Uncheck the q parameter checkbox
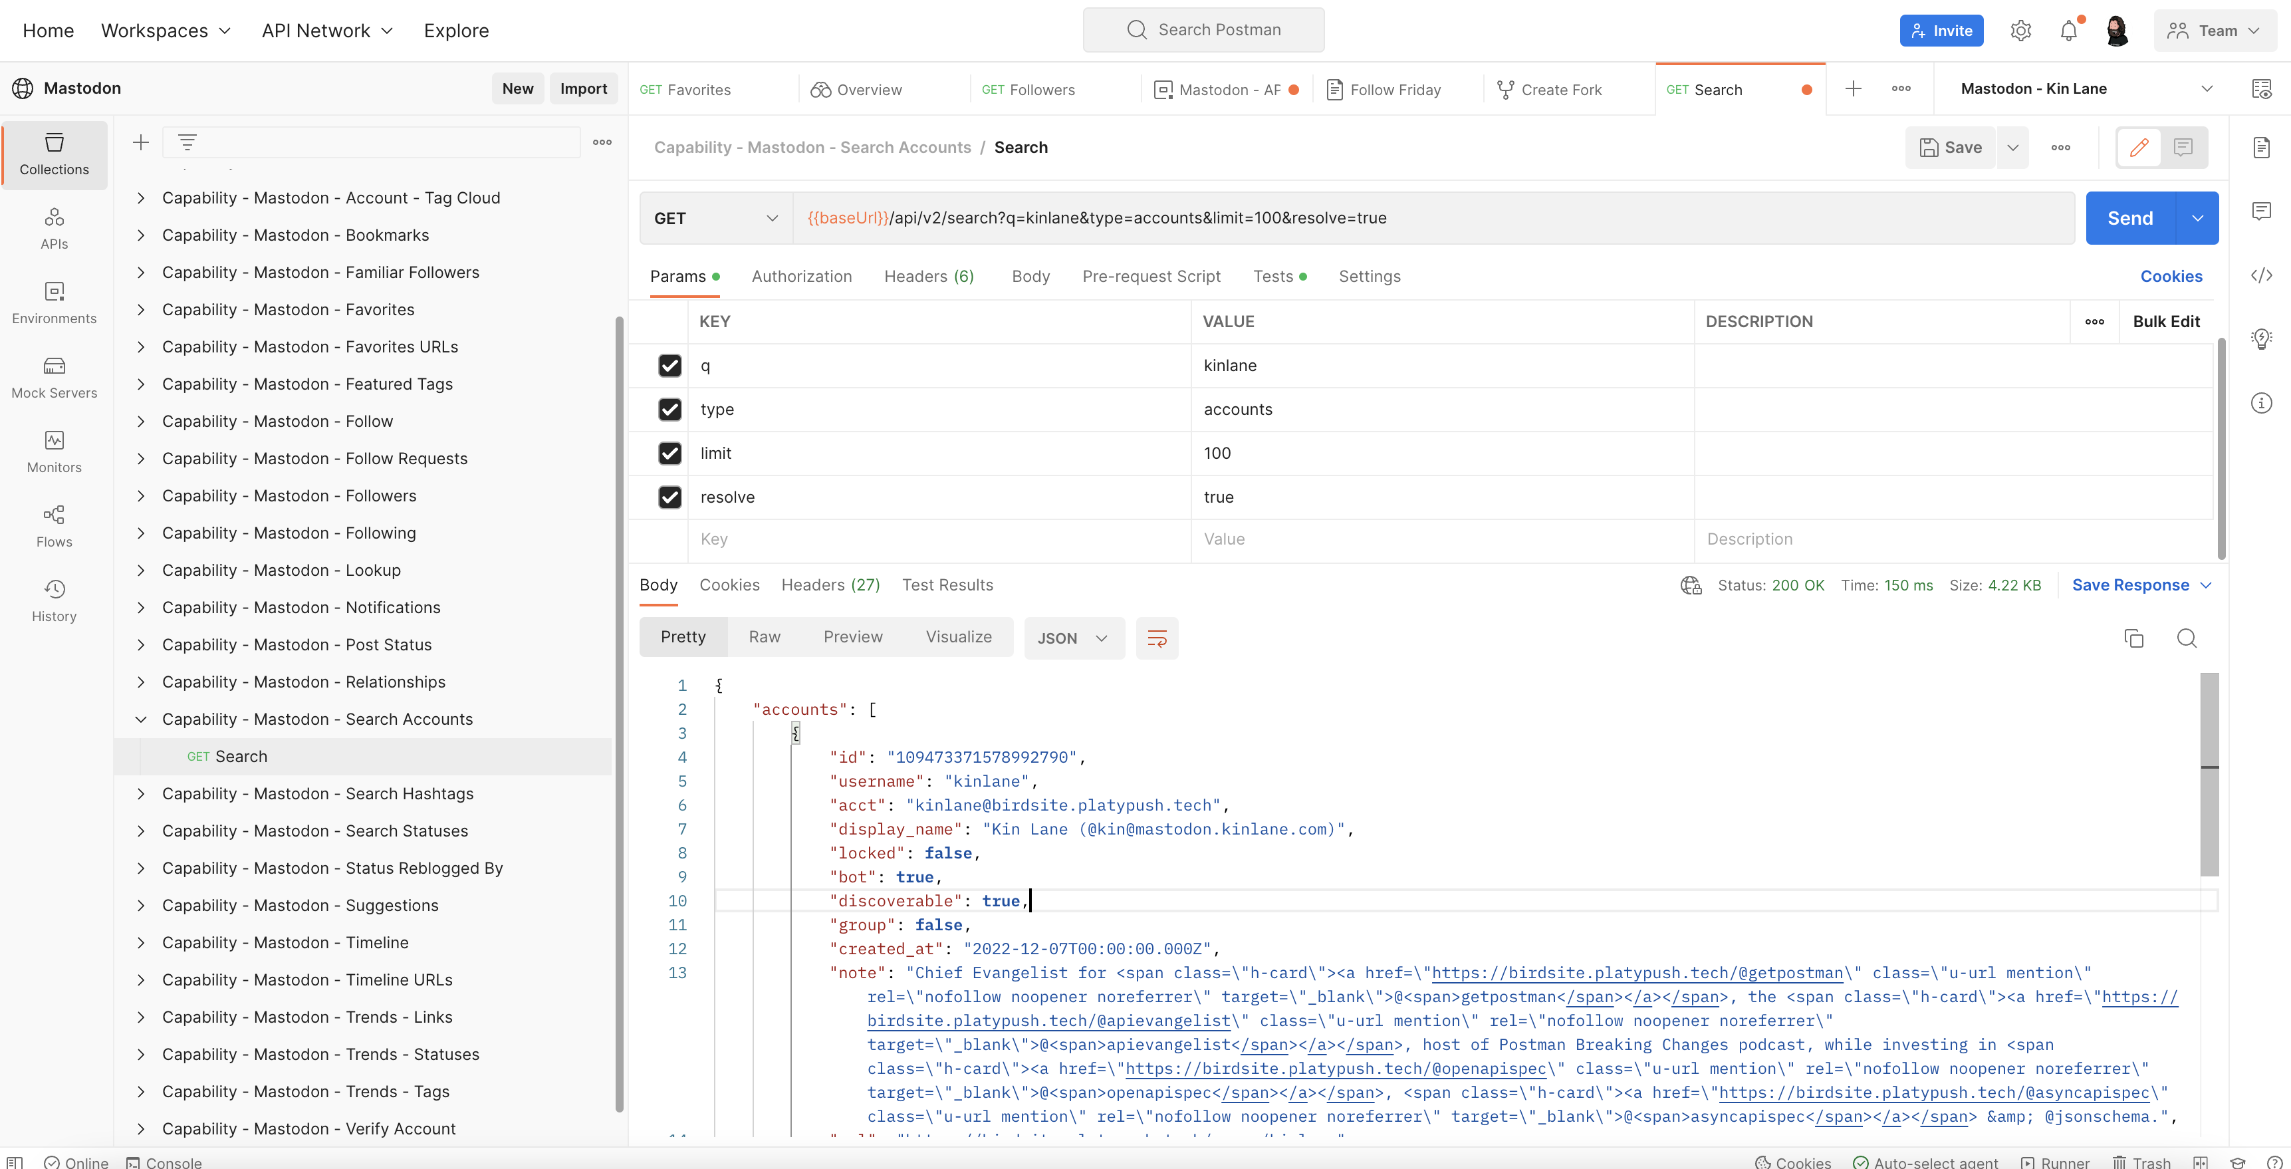The image size is (2291, 1169). click(669, 366)
